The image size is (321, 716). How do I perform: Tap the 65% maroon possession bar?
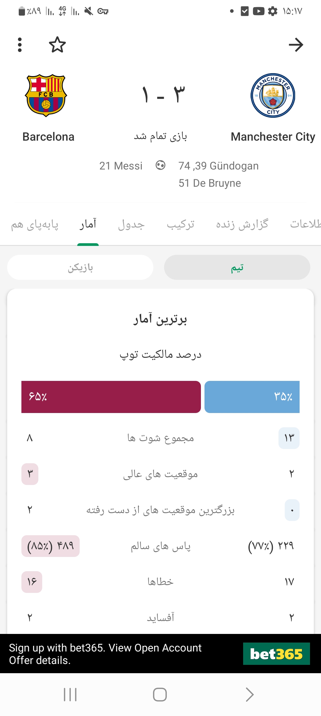(x=111, y=397)
